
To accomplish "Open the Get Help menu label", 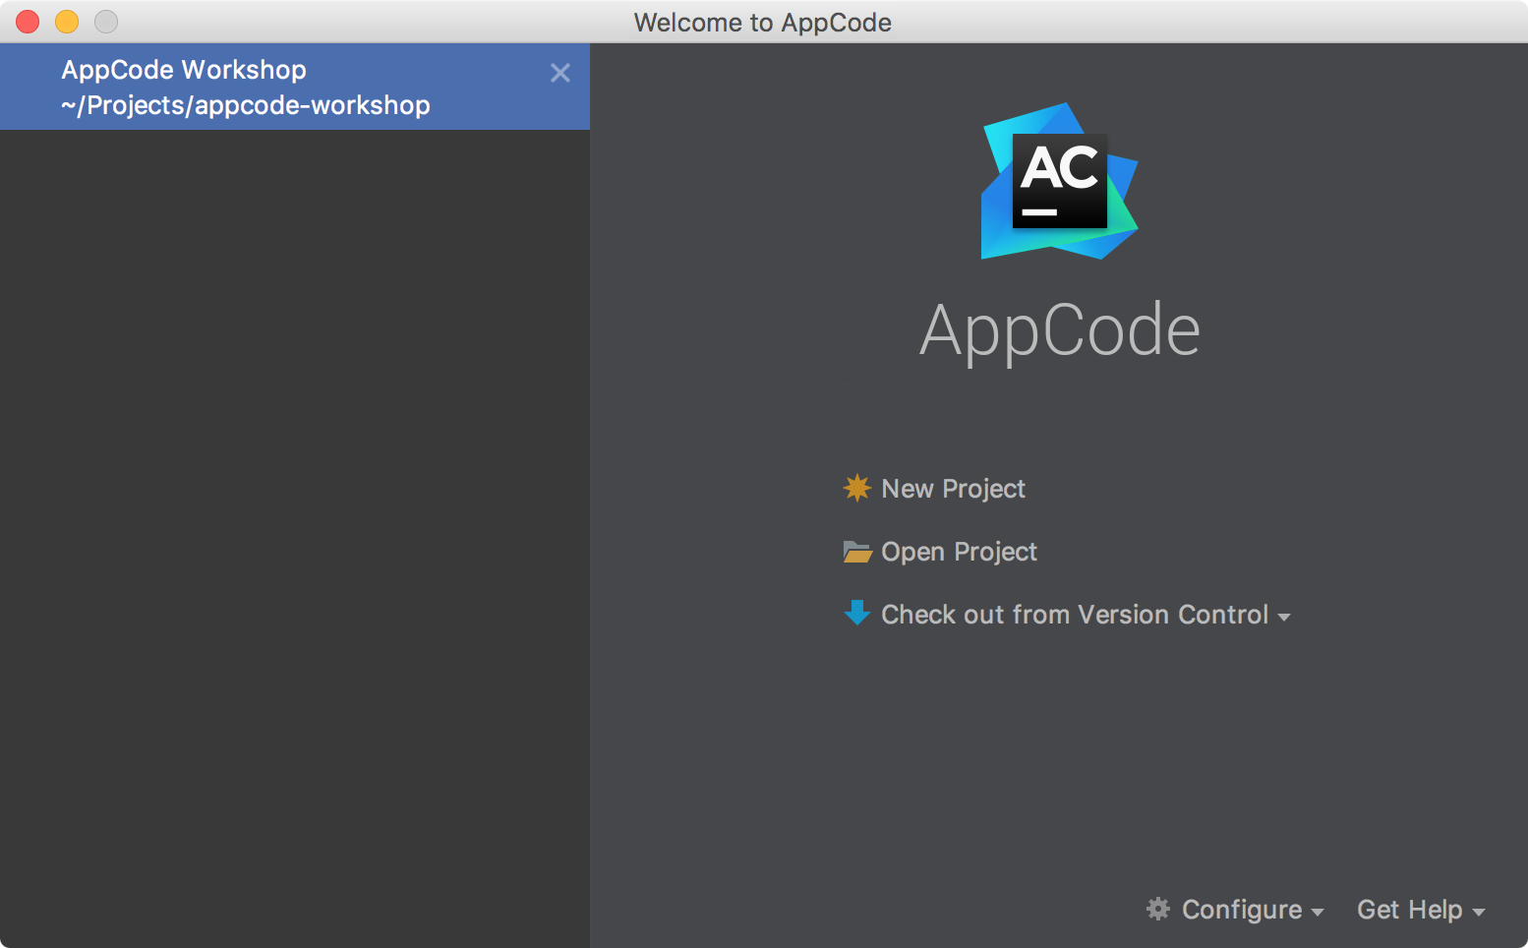I will pos(1409,910).
